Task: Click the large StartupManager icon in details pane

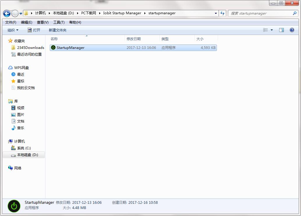Action: point(14,206)
